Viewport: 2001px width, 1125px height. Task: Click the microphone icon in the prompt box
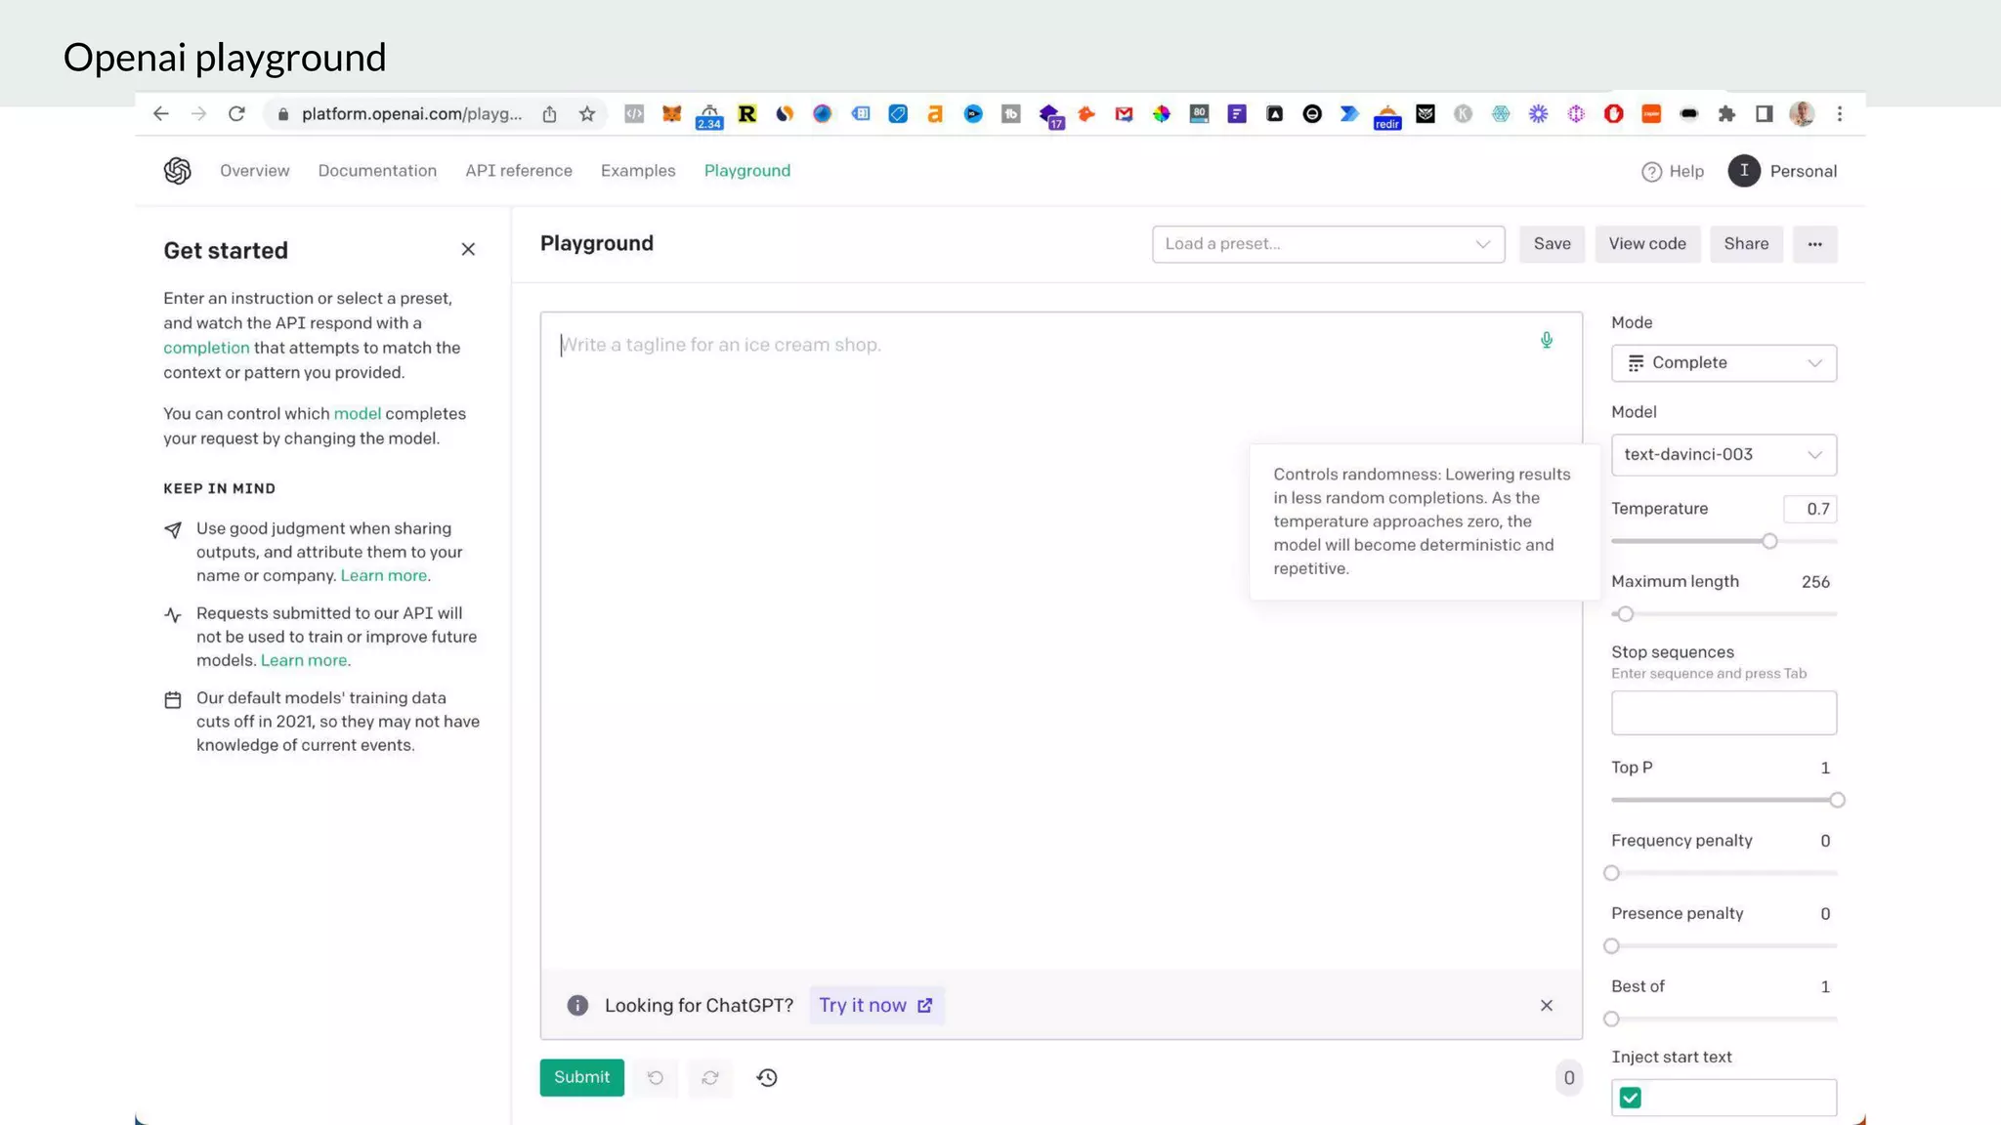click(1547, 340)
